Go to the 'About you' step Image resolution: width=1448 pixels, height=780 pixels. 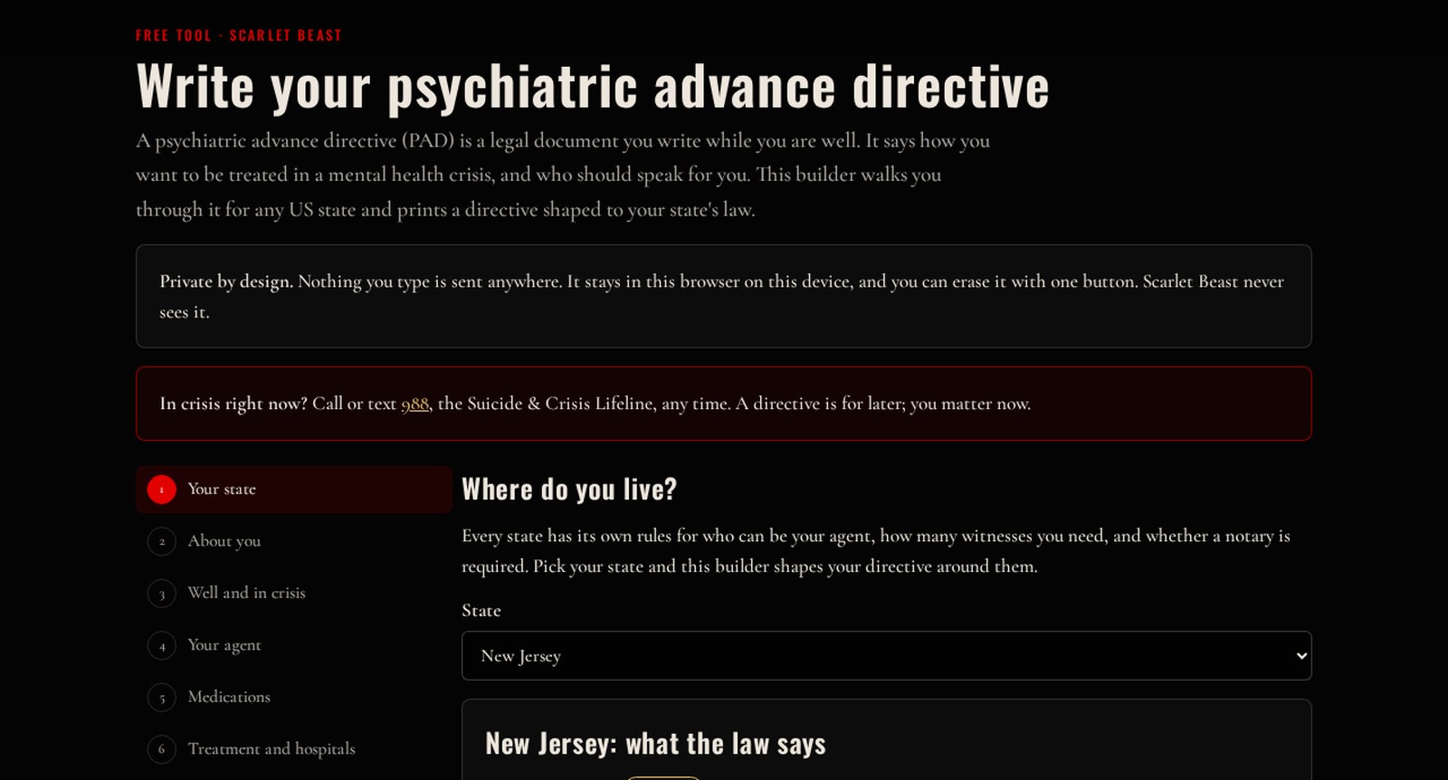294,541
